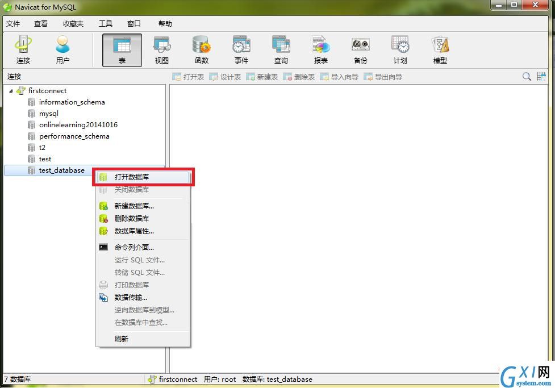Click the 连接 panel header label

coord(15,77)
